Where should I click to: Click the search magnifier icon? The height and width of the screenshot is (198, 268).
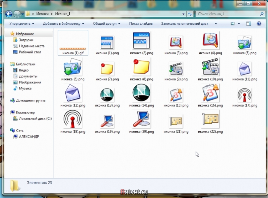coord(262,14)
